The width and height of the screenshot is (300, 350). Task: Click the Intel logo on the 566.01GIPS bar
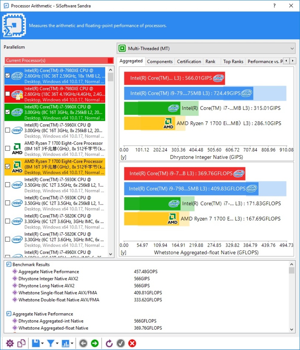point(218,78)
